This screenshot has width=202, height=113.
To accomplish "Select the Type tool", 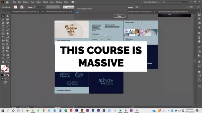I will tap(3, 27).
